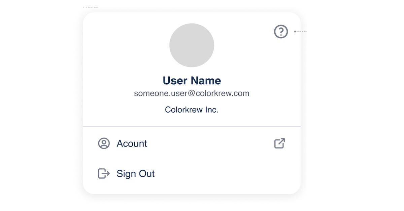Screen dimensions: 404x211
Task: Click the word "Out" in Sign Out
Action: [147, 174]
